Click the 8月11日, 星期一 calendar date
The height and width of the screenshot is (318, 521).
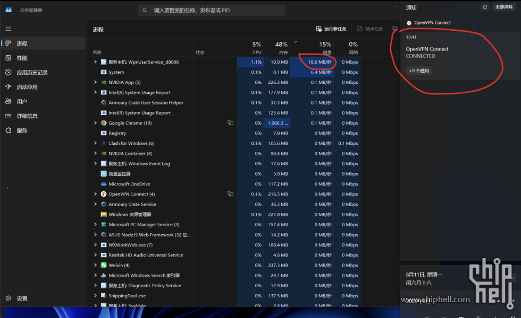[x=424, y=274]
